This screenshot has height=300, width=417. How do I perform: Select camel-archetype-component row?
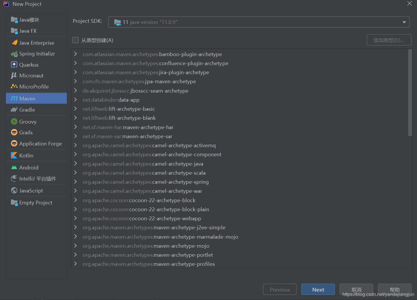239,154
